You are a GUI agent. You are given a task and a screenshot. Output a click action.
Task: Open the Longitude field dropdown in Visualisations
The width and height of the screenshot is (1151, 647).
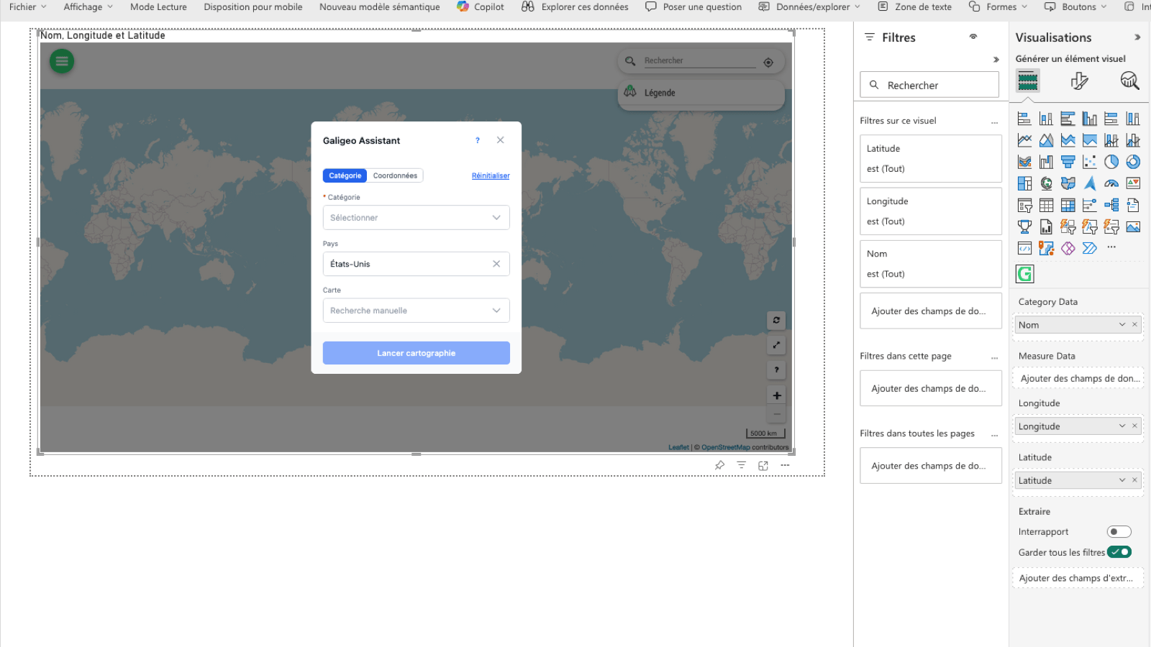pos(1122,426)
